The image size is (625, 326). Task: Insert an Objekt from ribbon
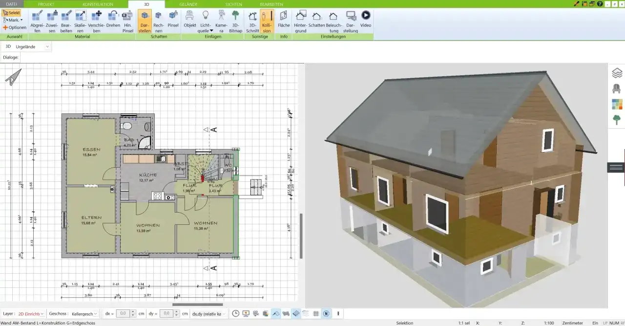pyautogui.click(x=190, y=19)
